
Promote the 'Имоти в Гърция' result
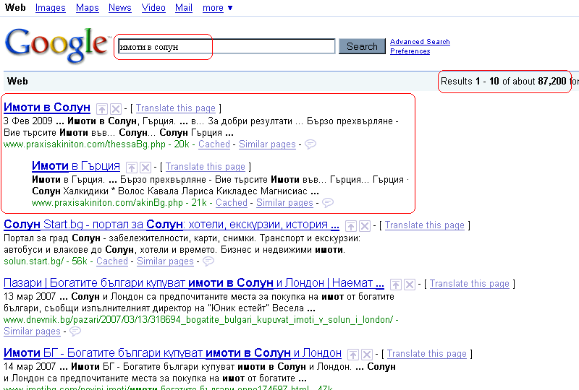(x=132, y=167)
